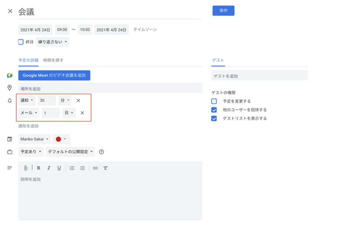Click the briefcase availability icon
The width and height of the screenshot is (355, 247).
click(x=10, y=152)
